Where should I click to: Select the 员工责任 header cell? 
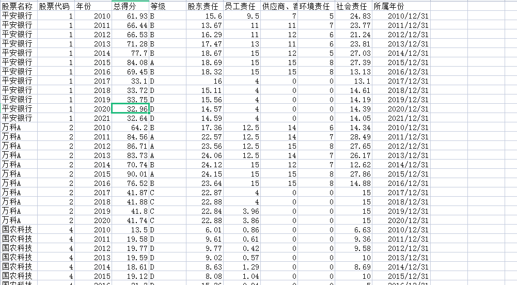coord(242,6)
